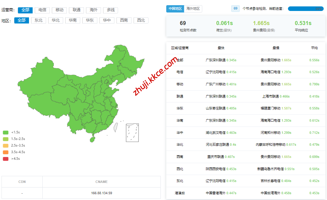Choose the 西南 region filter

124,20
